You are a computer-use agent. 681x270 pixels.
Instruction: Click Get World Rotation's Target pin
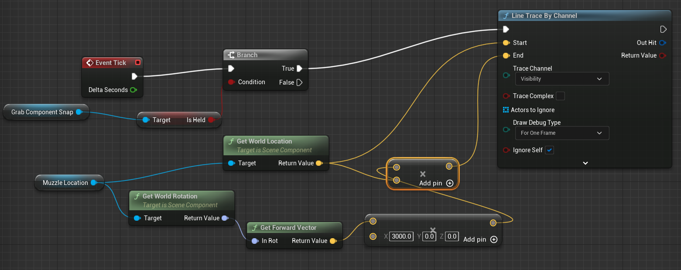[x=137, y=218]
